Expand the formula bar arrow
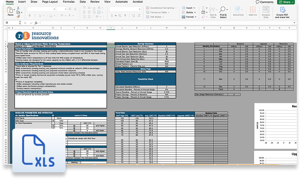 294,23
